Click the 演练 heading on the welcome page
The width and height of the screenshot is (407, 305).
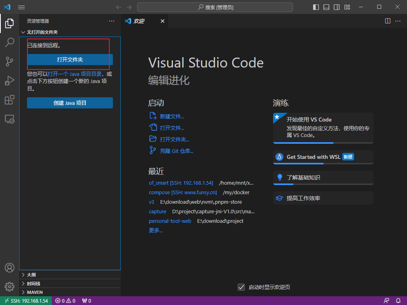pos(281,103)
